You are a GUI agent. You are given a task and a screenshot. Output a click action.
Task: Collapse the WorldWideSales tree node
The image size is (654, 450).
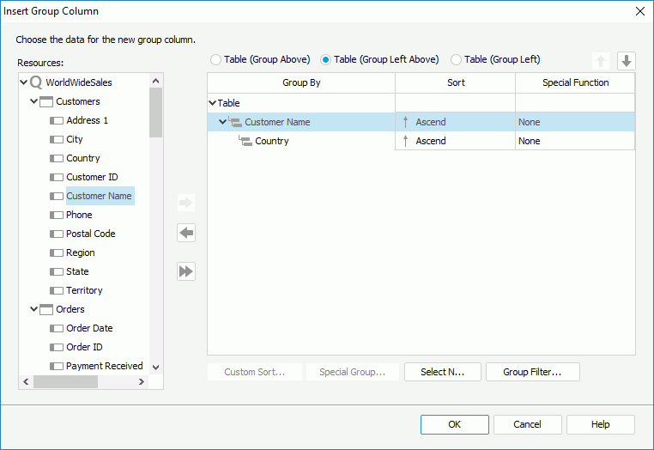(x=24, y=82)
